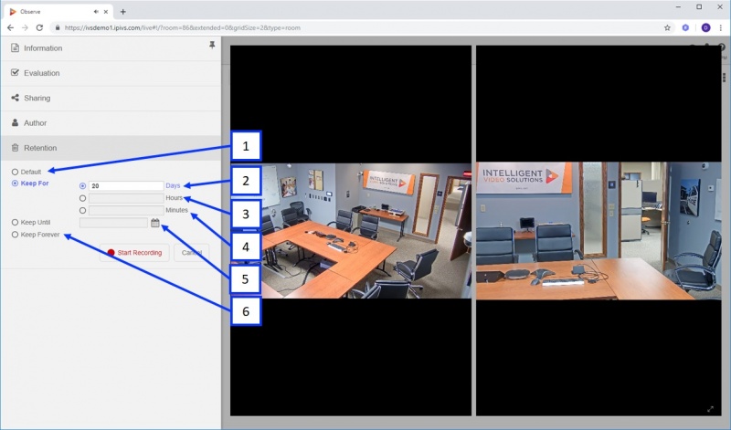Select the Keep For radio button
Screen dimensions: 731x430
[x=15, y=184]
